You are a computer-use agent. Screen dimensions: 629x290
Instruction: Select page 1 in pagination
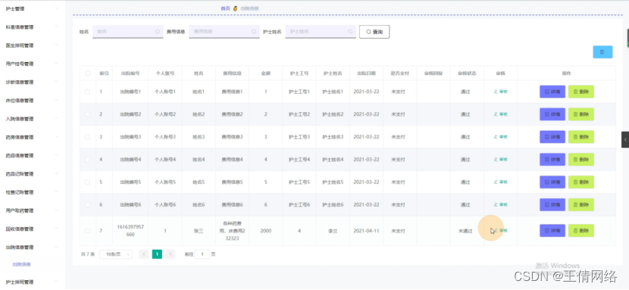pos(158,254)
